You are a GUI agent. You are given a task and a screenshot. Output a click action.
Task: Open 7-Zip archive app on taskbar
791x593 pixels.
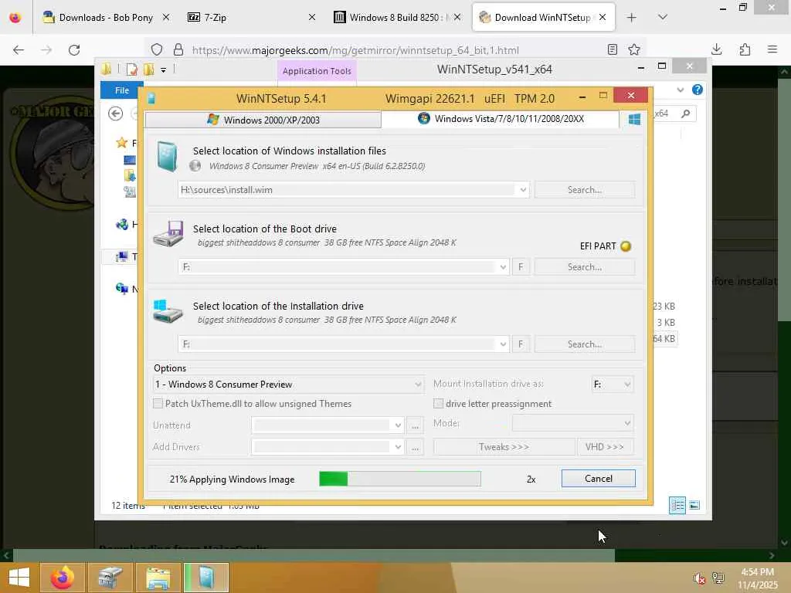point(110,578)
